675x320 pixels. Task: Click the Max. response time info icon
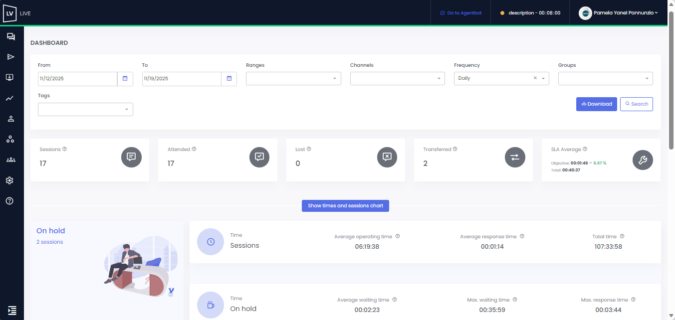[633, 300]
